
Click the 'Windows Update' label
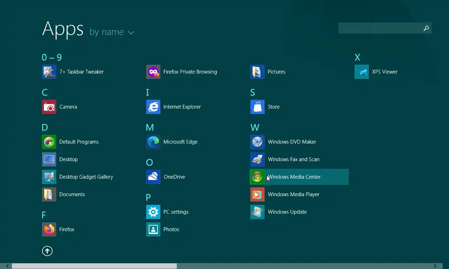[287, 212]
